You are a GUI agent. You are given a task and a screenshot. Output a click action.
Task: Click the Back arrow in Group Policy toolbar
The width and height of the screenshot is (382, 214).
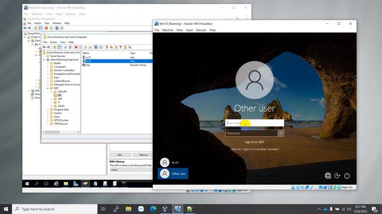click(25, 28)
